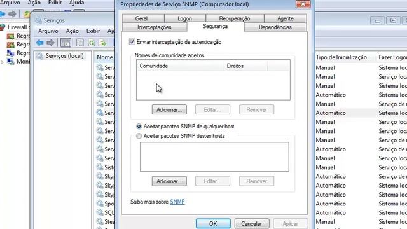Select the service row starting with SQL
Image resolution: width=407 pixels, height=229 pixels.
(x=105, y=212)
